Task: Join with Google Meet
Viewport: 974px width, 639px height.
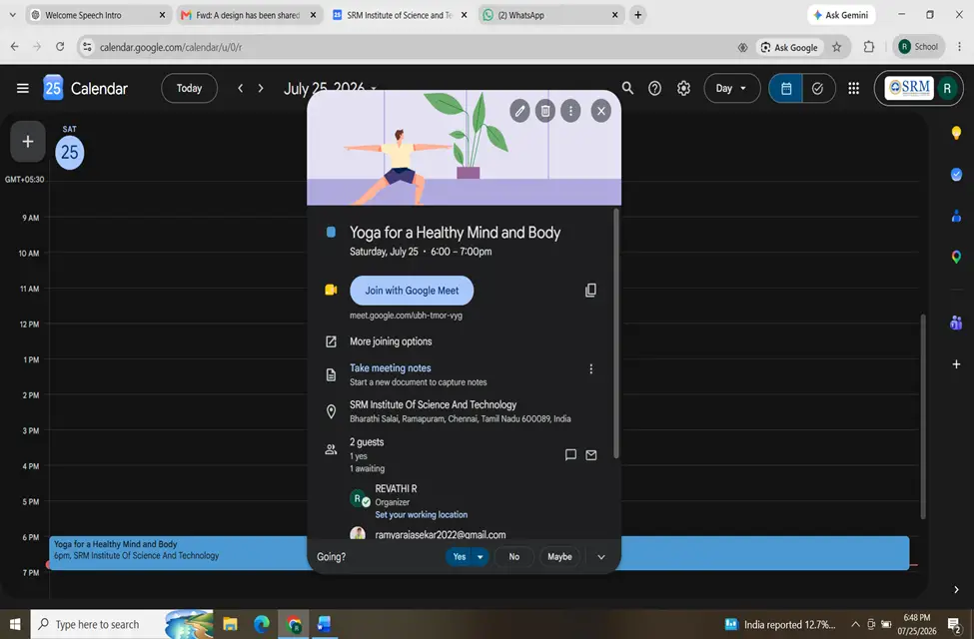Action: (x=412, y=290)
